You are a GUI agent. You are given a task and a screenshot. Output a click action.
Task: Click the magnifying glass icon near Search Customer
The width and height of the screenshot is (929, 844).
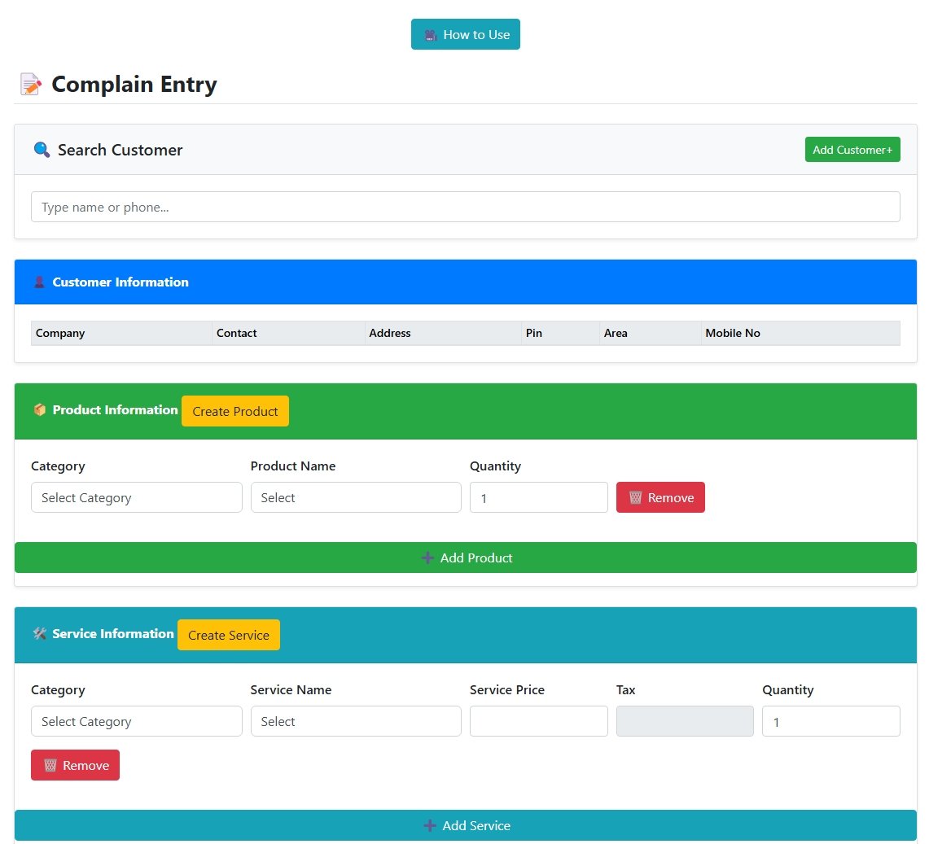(x=42, y=150)
